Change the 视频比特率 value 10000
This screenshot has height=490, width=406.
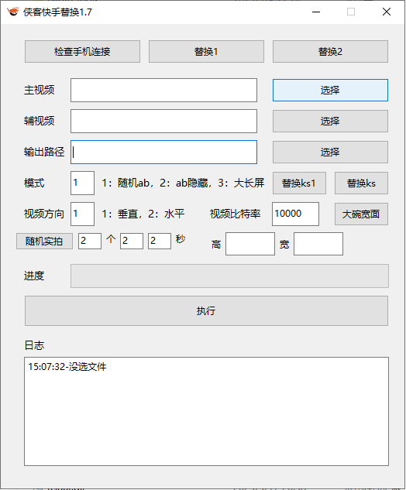(x=295, y=214)
